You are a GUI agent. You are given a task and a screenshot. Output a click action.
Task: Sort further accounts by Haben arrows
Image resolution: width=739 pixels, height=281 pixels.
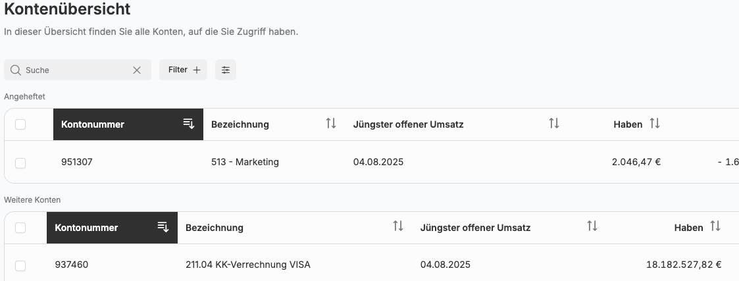(x=715, y=227)
